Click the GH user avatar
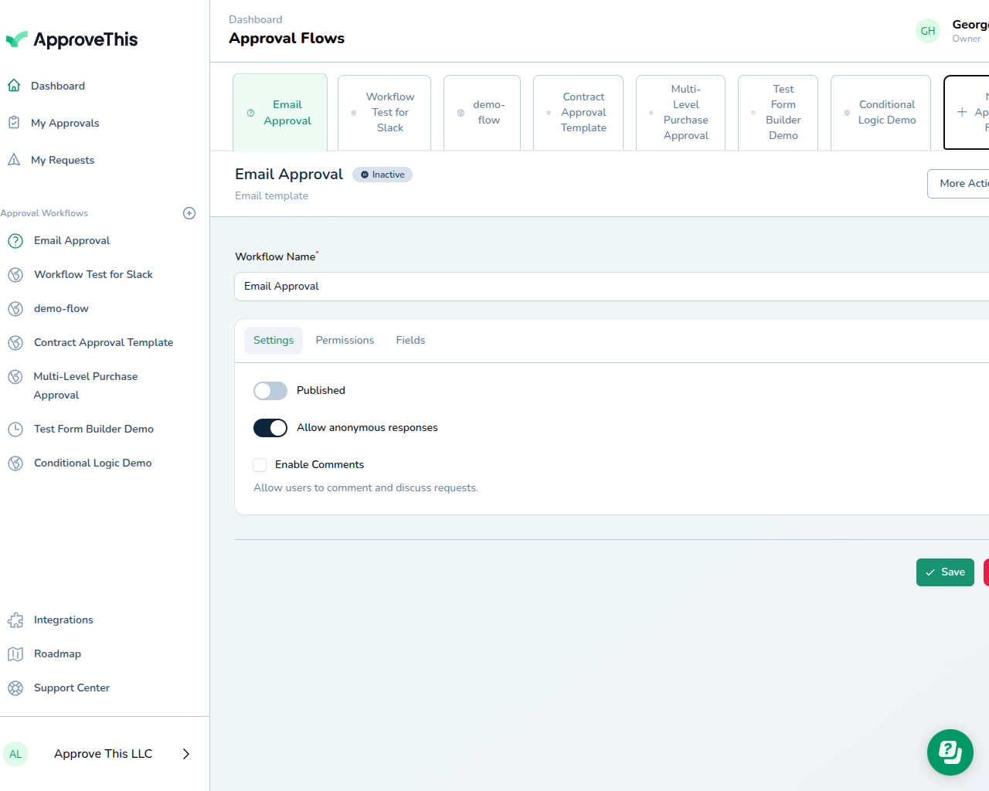Viewport: 989px width, 791px height. click(928, 31)
